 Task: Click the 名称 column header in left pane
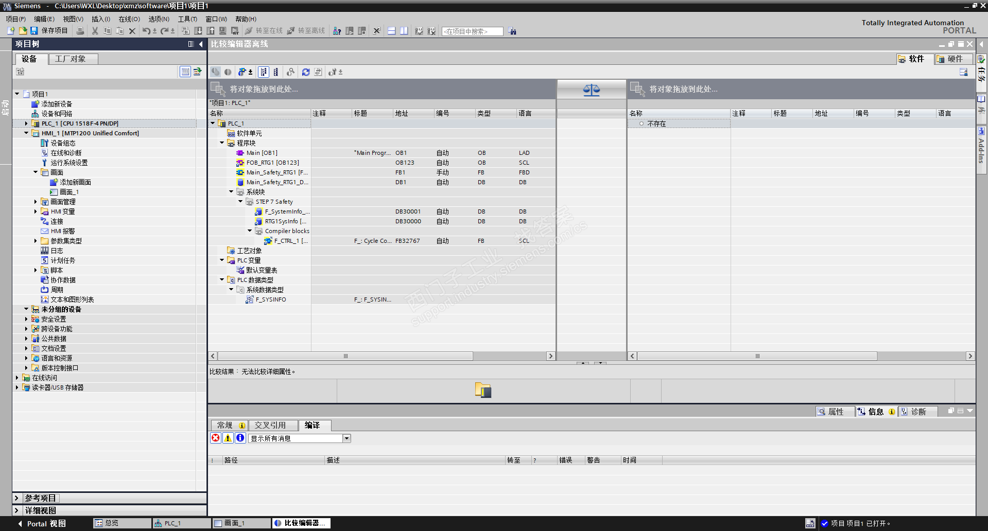(x=260, y=113)
